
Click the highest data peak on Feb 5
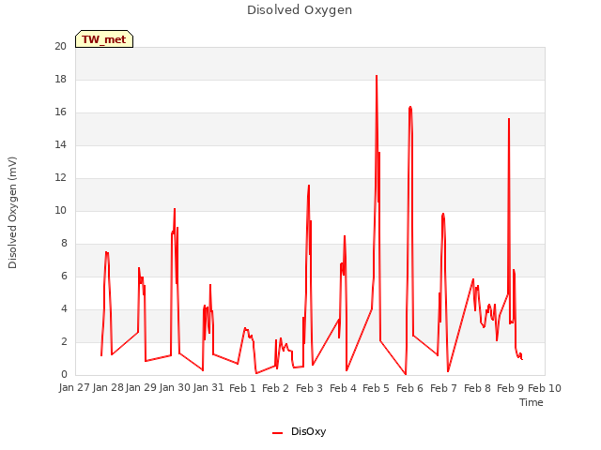(x=377, y=76)
